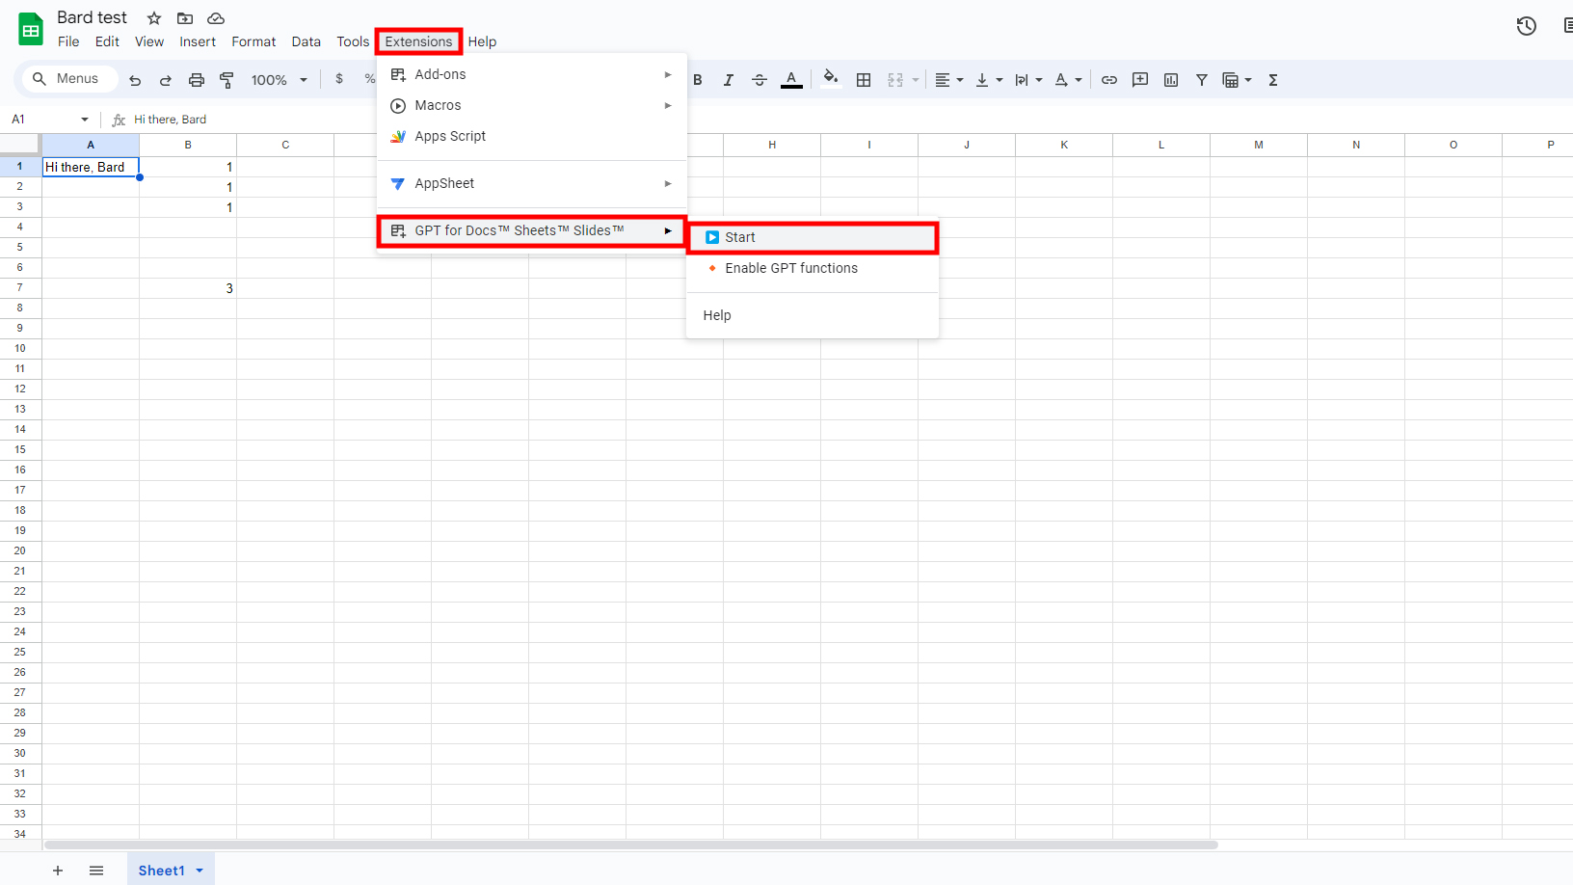Image resolution: width=1573 pixels, height=885 pixels.
Task: Click the Extensions menu
Action: pos(418,41)
